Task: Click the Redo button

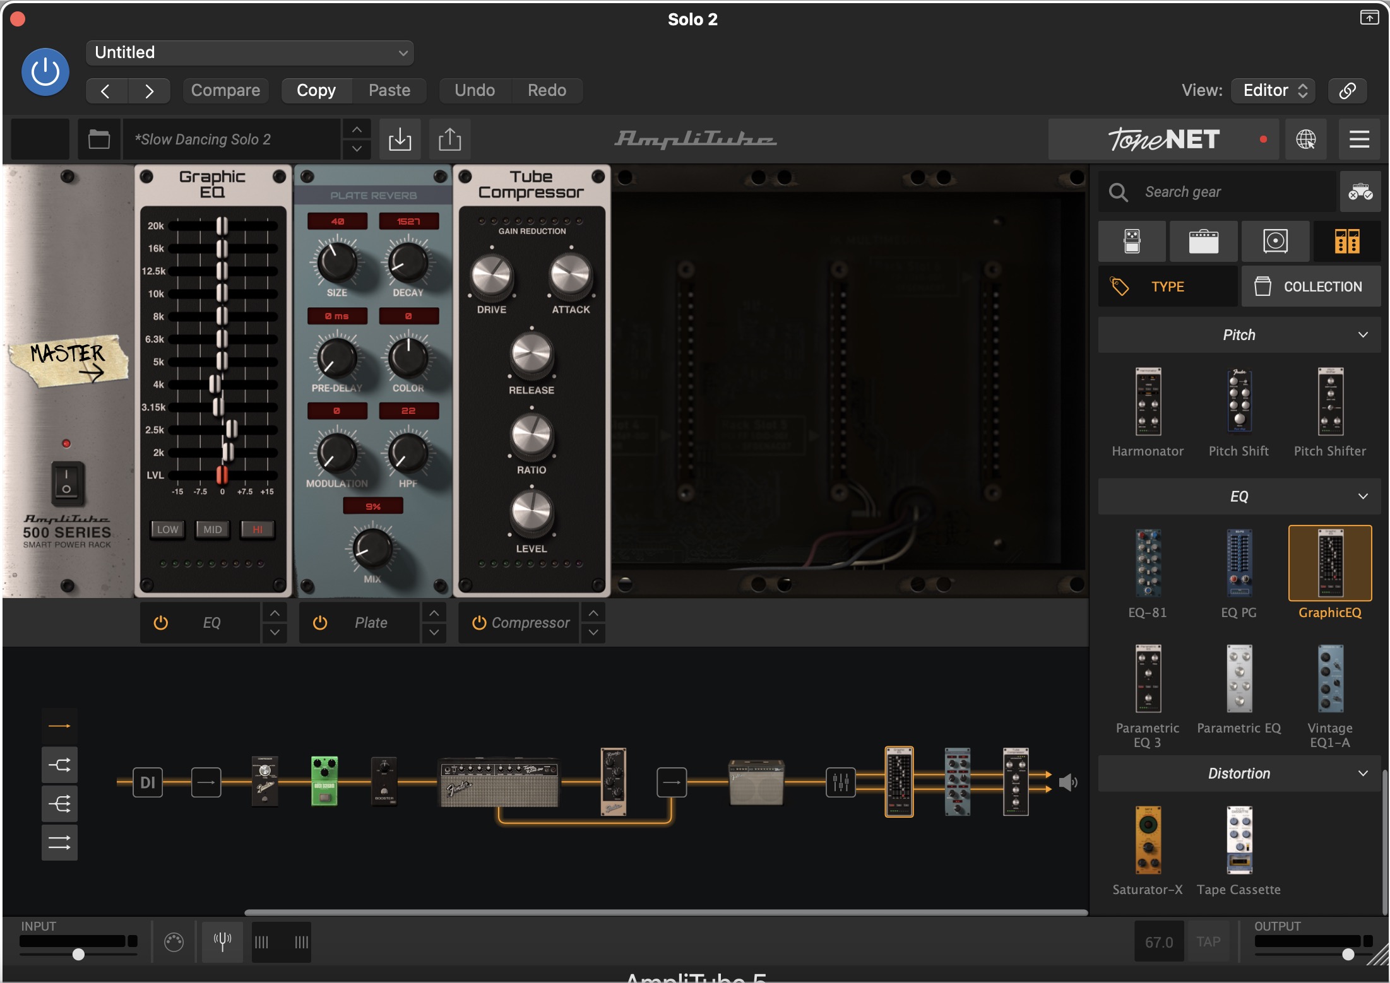Action: pyautogui.click(x=547, y=90)
